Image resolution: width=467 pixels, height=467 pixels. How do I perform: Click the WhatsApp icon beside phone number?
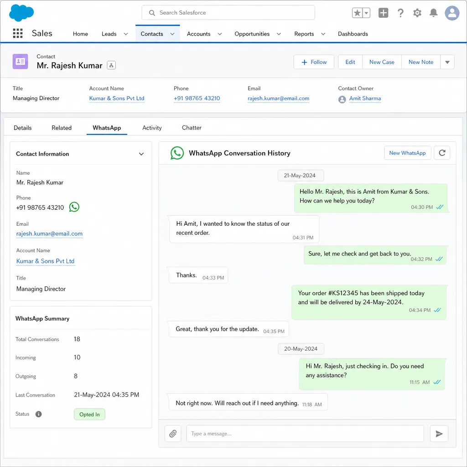(x=74, y=207)
